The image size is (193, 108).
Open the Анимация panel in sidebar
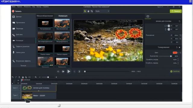pos(24,40)
